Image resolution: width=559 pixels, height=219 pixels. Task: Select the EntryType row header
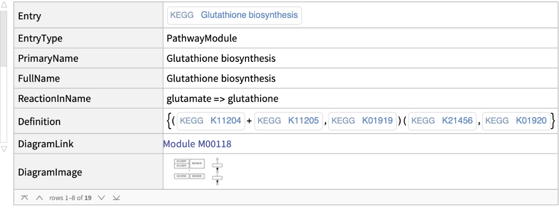tap(40, 38)
